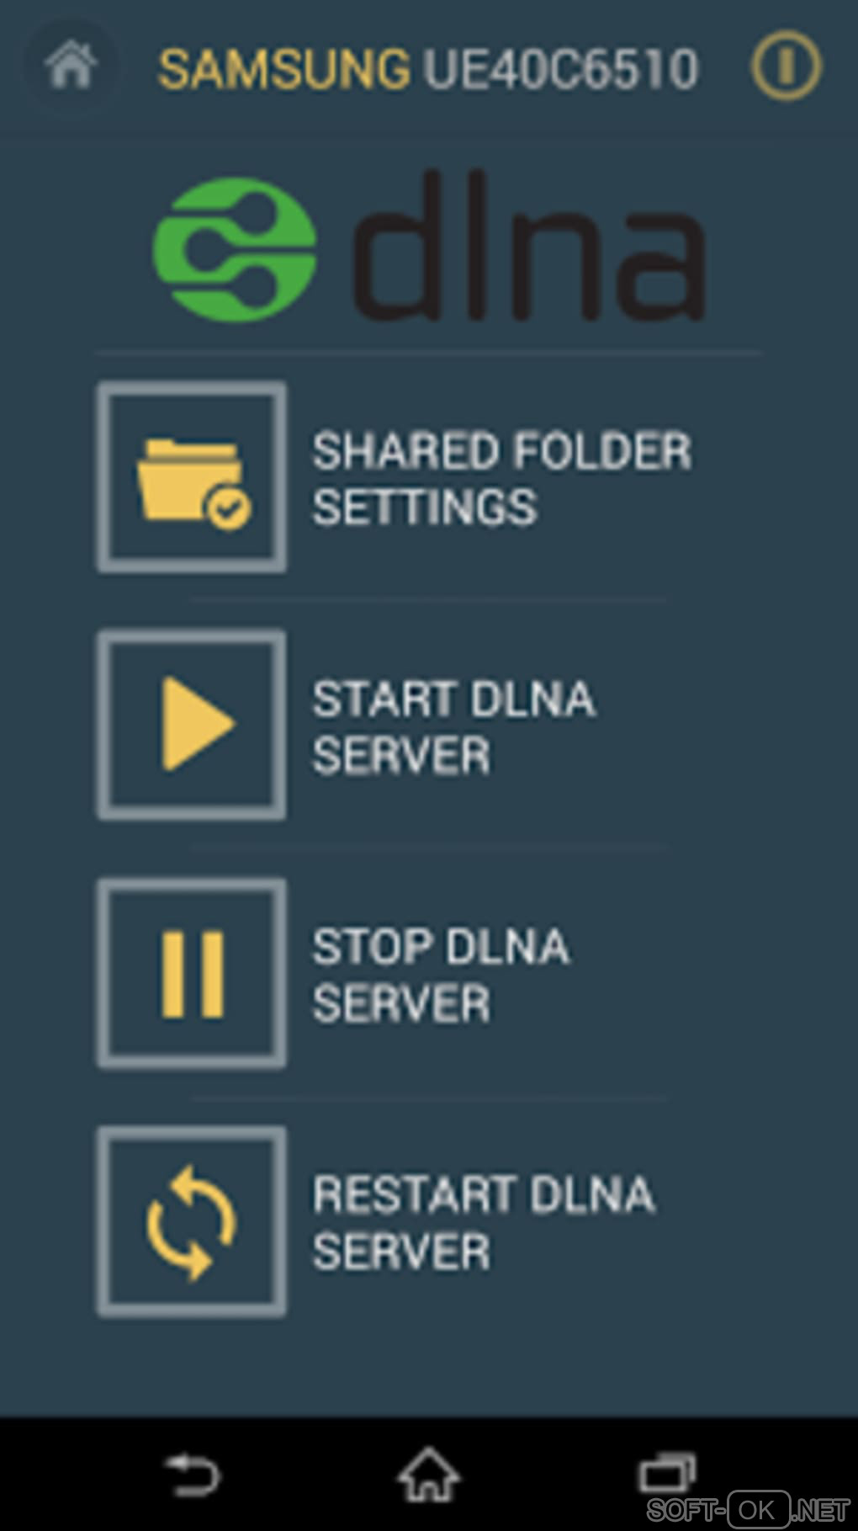The image size is (858, 1531).
Task: Open Shared Folder Settings text
Action: point(502,479)
